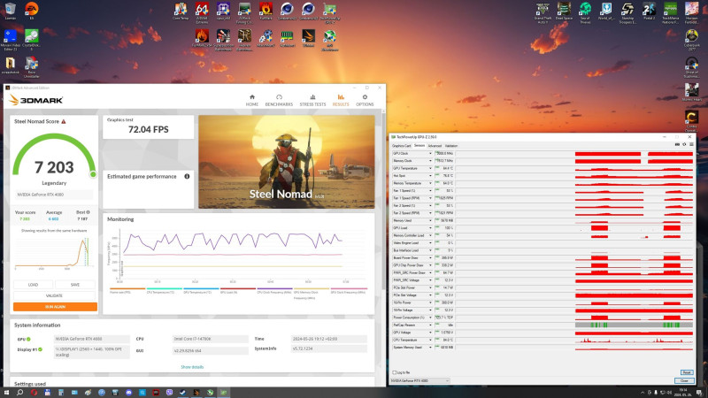Click the score distribution chart in 3DMark
Image resolution: width=708 pixels, height=398 pixels.
pos(54,254)
